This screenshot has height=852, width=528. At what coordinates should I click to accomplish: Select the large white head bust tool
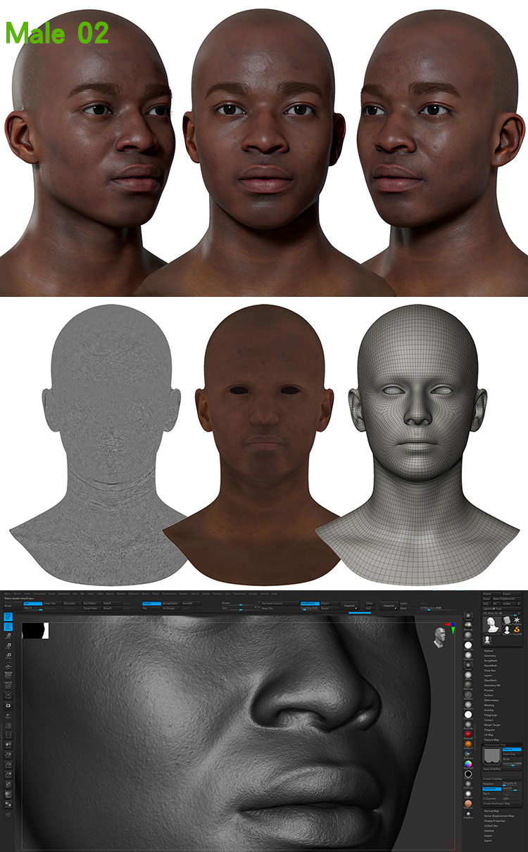pos(492,625)
